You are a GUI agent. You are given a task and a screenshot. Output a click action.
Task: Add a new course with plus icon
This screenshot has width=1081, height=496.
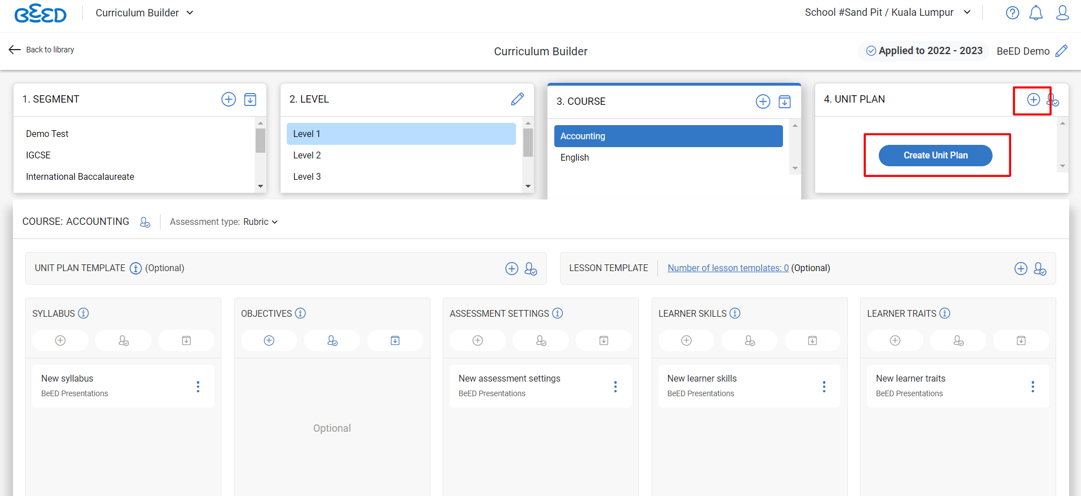(x=763, y=101)
